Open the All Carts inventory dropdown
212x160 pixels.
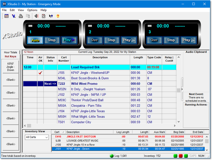pyautogui.click(x=37, y=137)
